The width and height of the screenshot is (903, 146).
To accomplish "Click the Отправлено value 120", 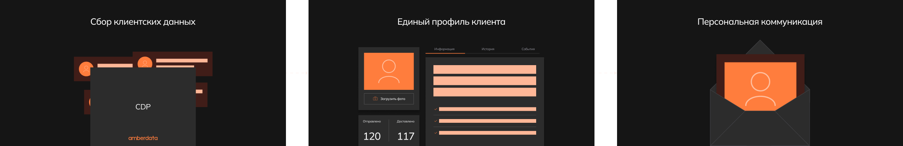I will pos(372,136).
